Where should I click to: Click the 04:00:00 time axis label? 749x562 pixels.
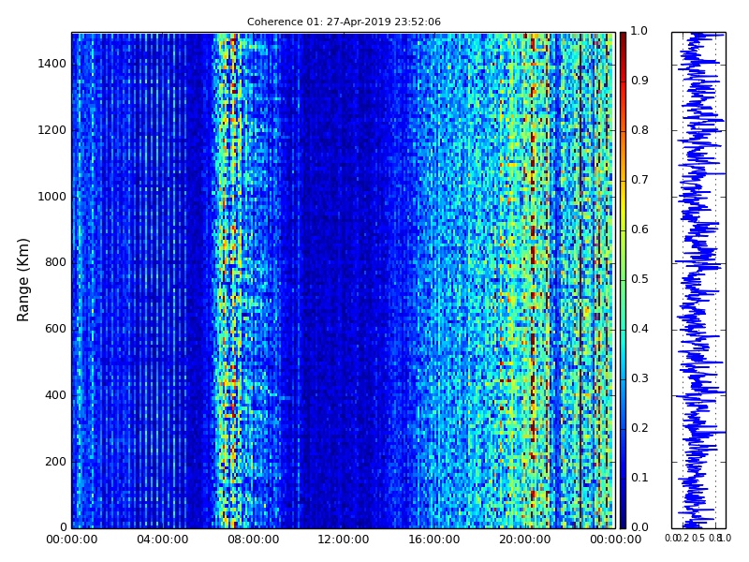[x=162, y=540]
